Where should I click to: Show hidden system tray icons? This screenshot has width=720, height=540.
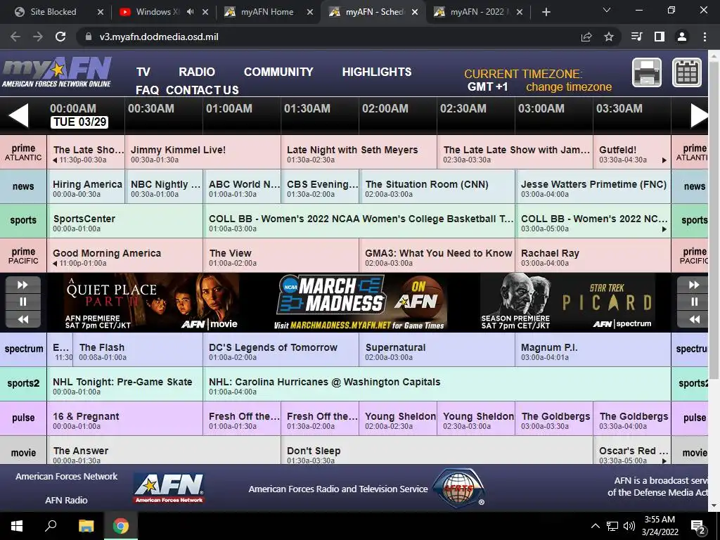[x=595, y=526]
